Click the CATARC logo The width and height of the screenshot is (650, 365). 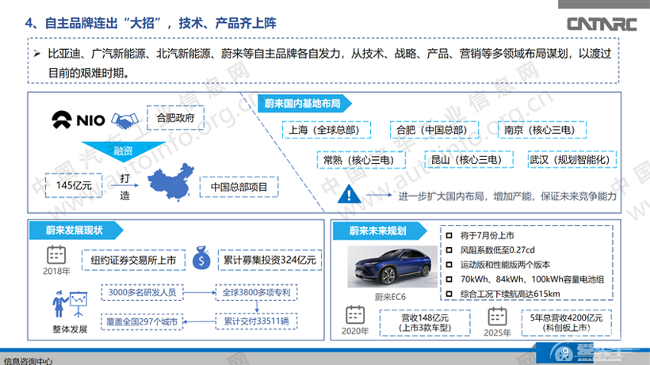point(602,24)
